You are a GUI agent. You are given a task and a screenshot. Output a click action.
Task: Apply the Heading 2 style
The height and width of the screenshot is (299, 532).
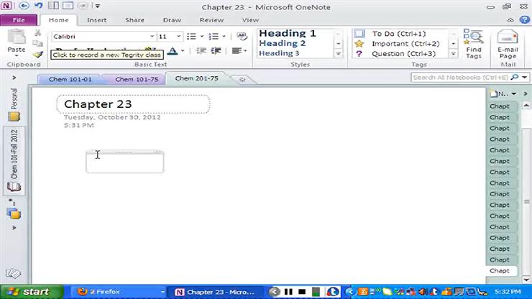pyautogui.click(x=283, y=43)
